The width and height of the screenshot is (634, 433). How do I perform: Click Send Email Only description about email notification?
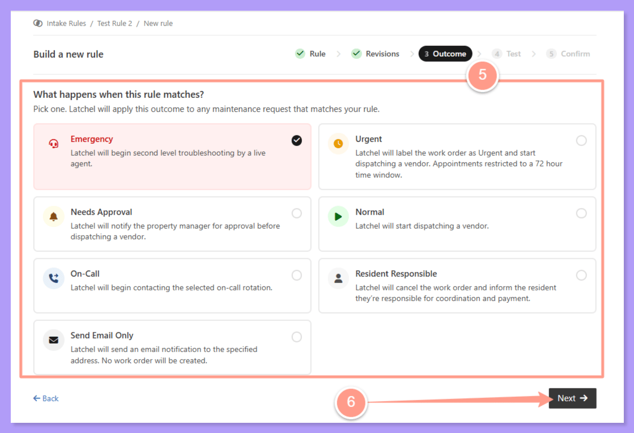click(x=164, y=355)
